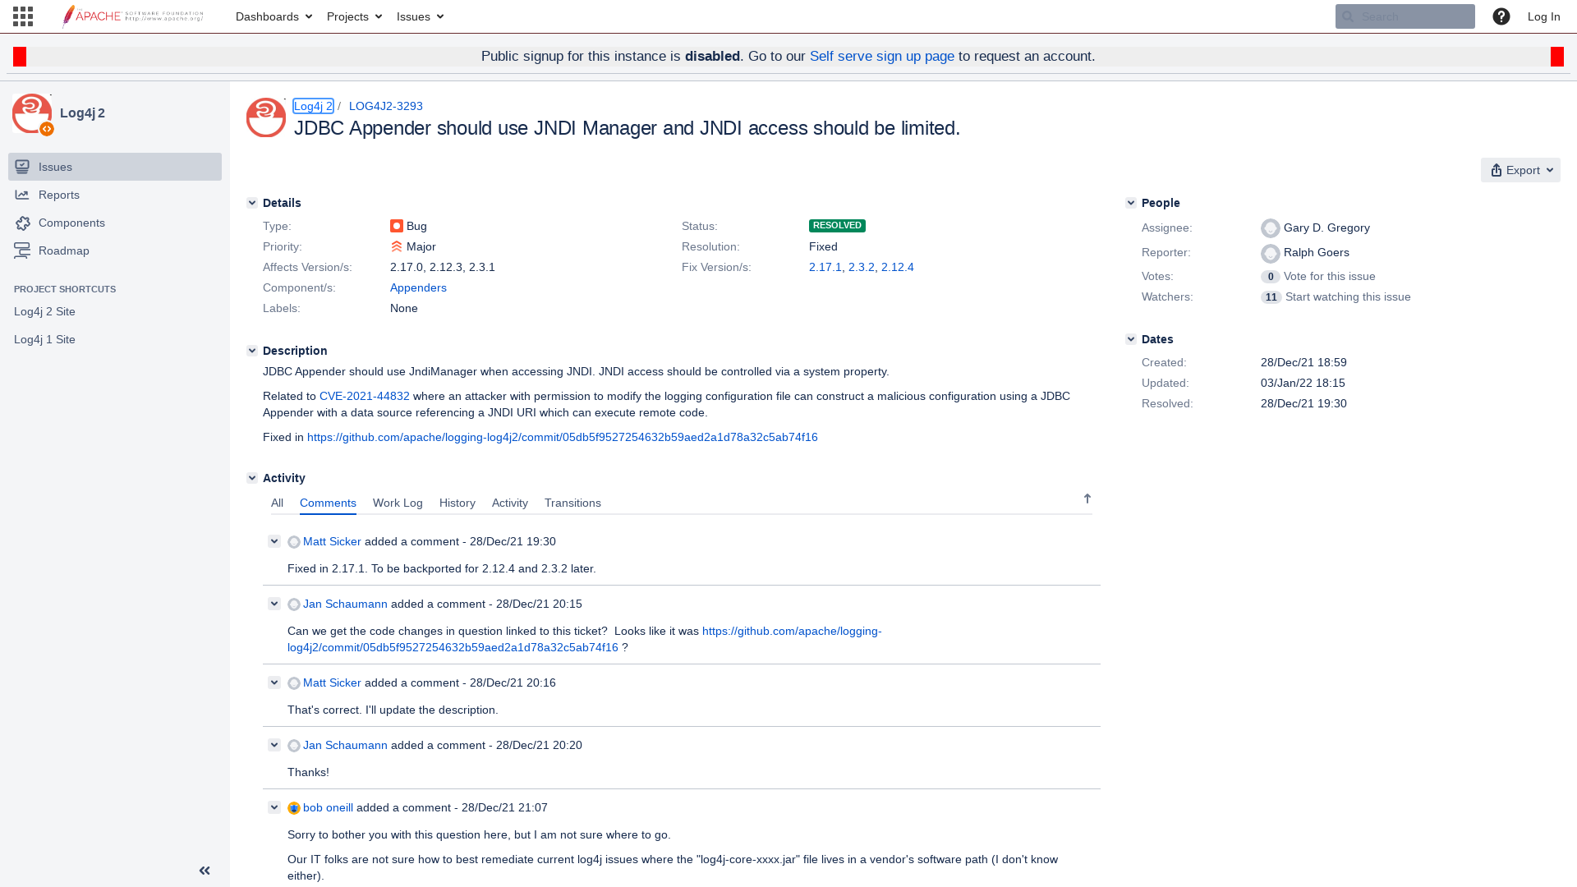1577x887 pixels.
Task: Collapse the Description section
Action: (252, 351)
